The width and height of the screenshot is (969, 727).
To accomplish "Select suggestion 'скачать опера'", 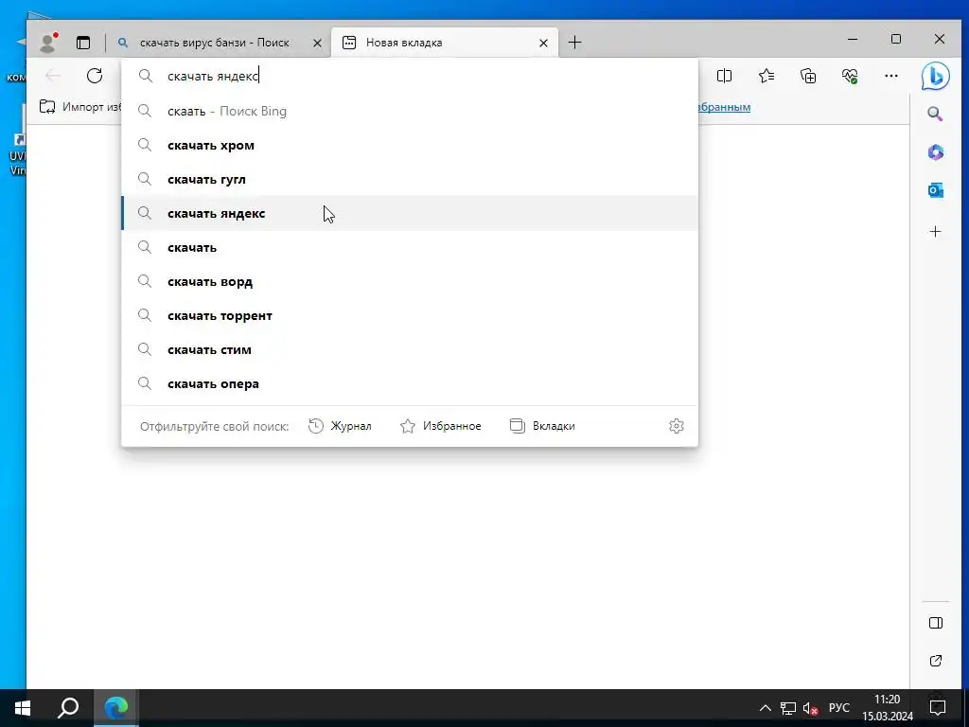I will coord(410,383).
